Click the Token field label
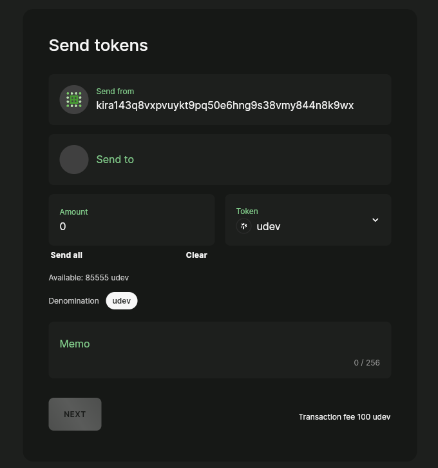 (247, 211)
